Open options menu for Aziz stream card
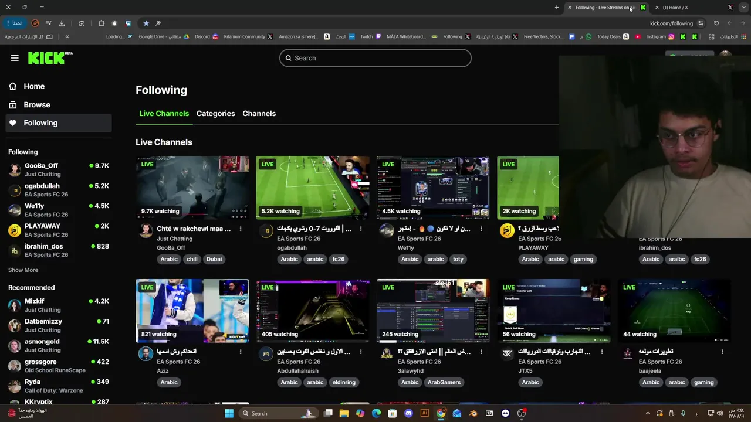The width and height of the screenshot is (751, 422). tap(241, 352)
